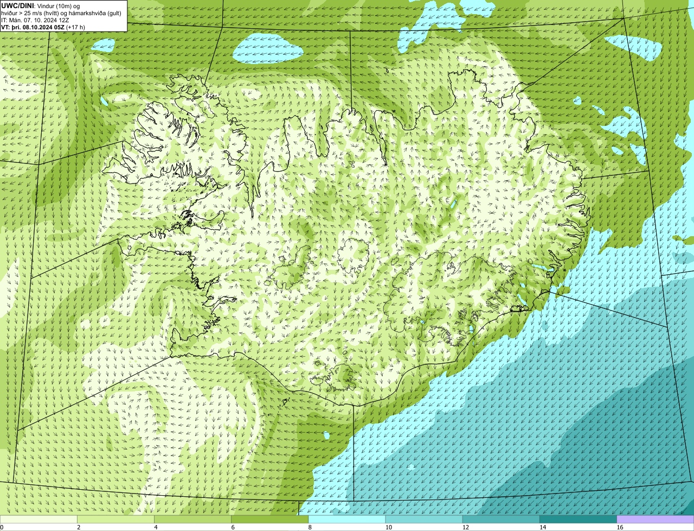Click the 'IT: Mán. 07. 10. 2024 12Z' line
The width and height of the screenshot is (694, 531).
[x=35, y=20]
